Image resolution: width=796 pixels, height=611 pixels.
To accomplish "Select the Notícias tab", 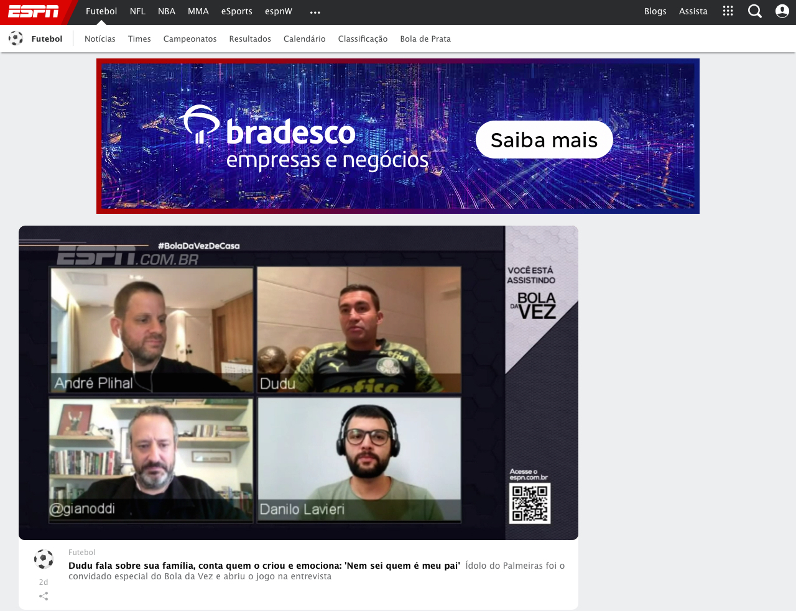I will [x=100, y=39].
